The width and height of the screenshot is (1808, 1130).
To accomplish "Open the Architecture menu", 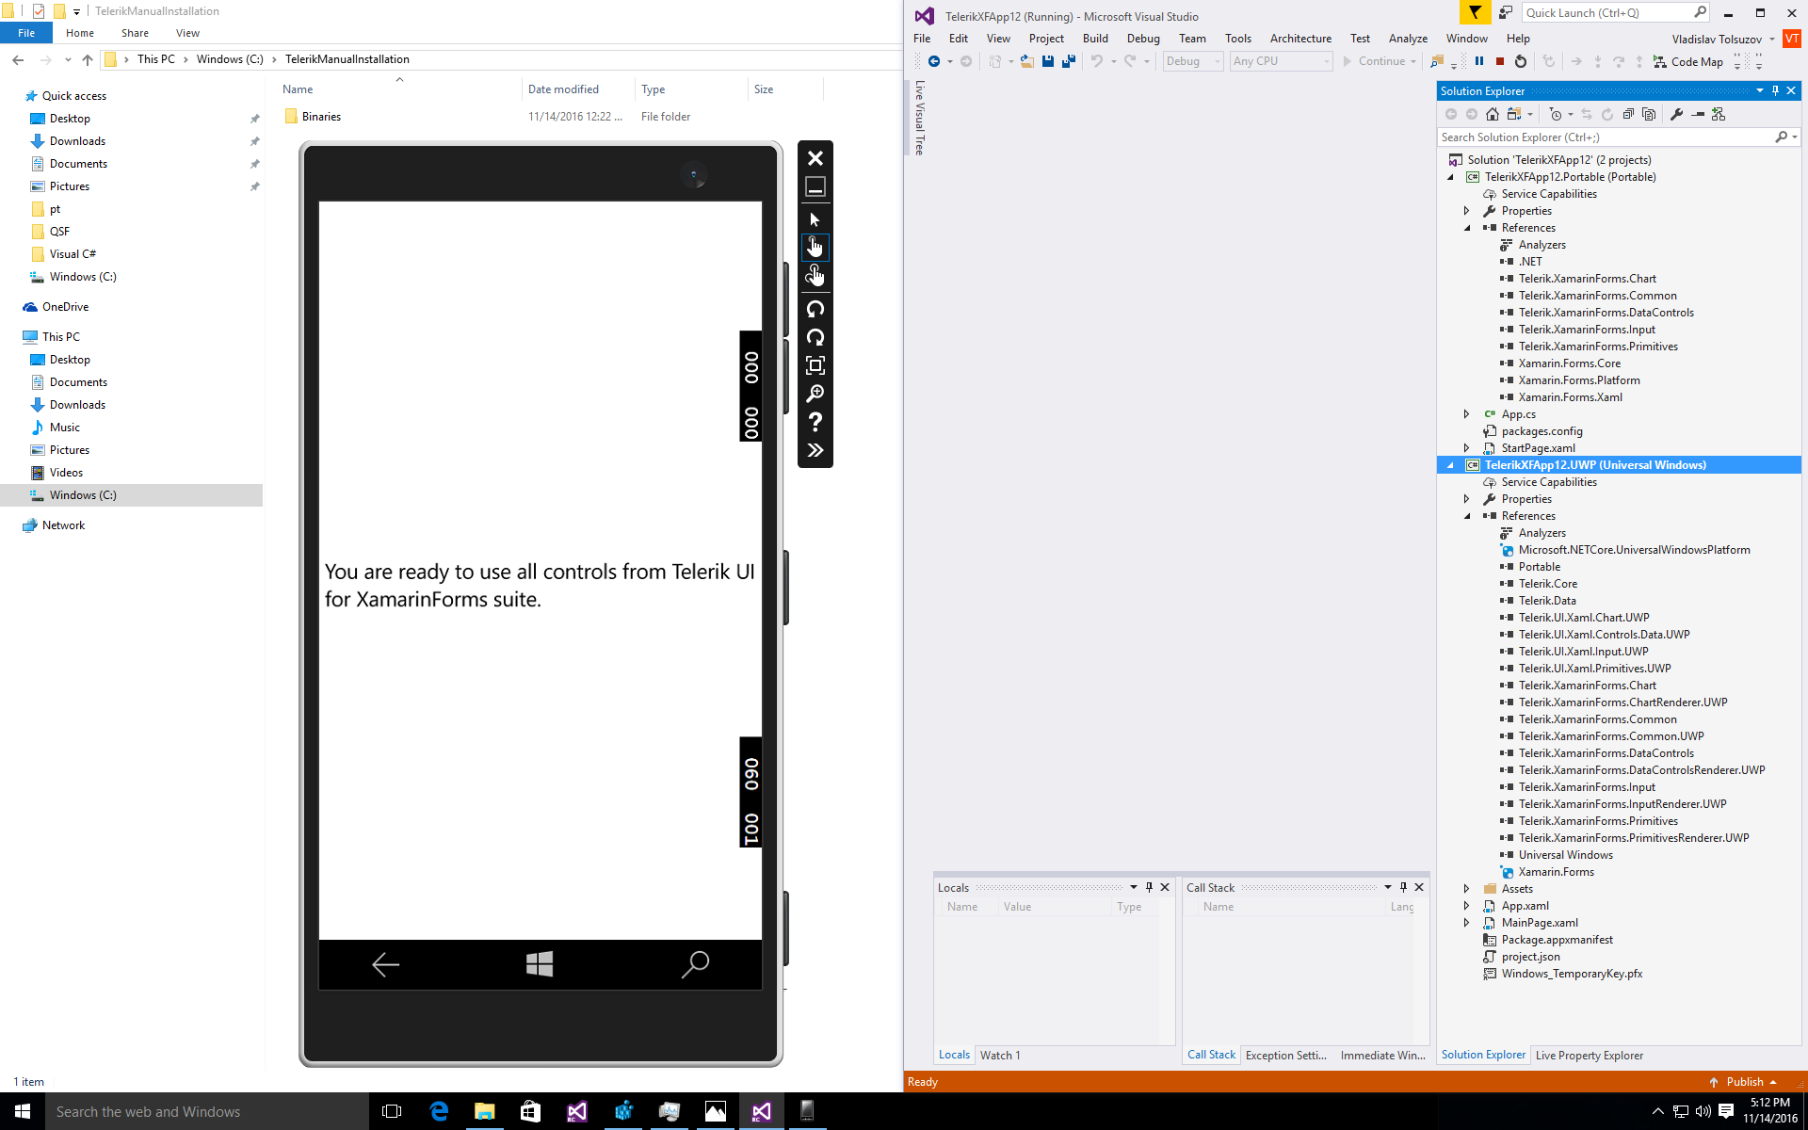I will (1300, 39).
